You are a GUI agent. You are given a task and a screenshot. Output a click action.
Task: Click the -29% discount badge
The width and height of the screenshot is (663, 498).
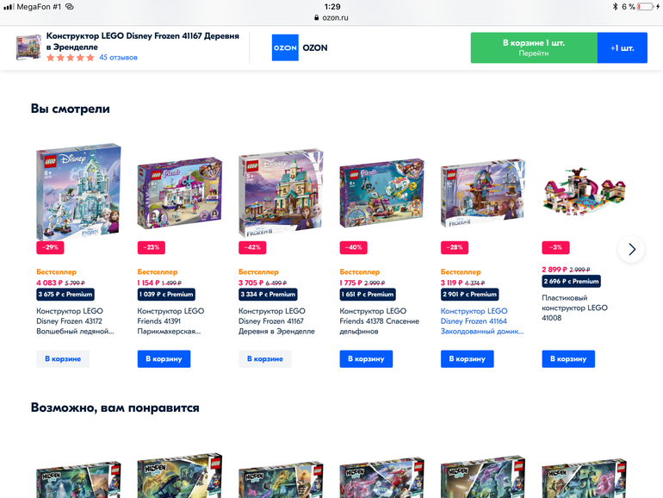tap(50, 247)
